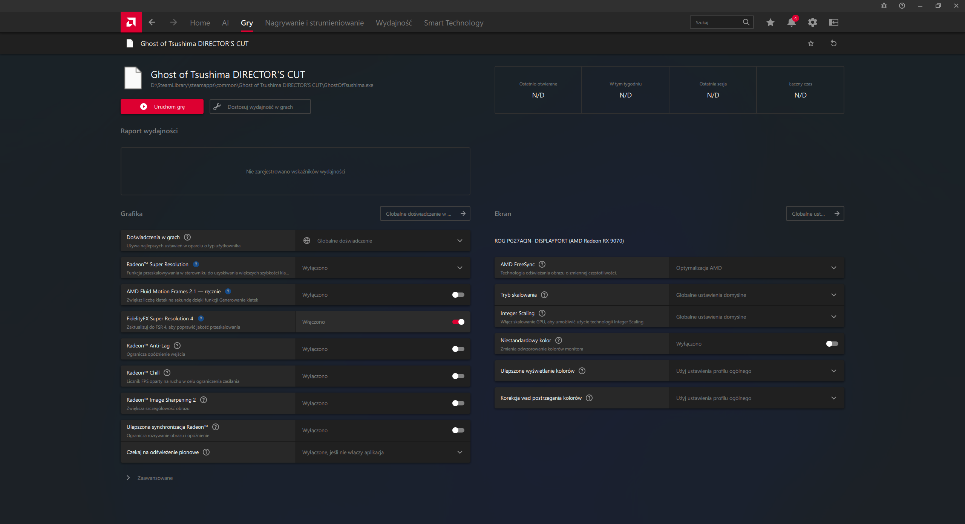This screenshot has height=524, width=965.
Task: Open AMD FreeSync Optymalizacja AMD dropdown
Action: (757, 268)
